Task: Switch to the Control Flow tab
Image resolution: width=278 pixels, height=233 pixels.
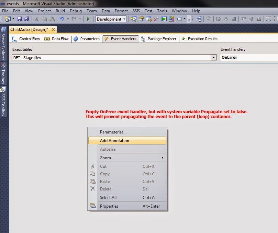Action: (26, 39)
